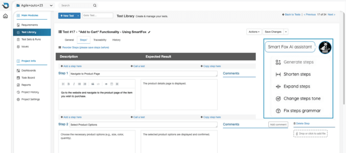Toggle preview eye icon in step editor

(106, 84)
